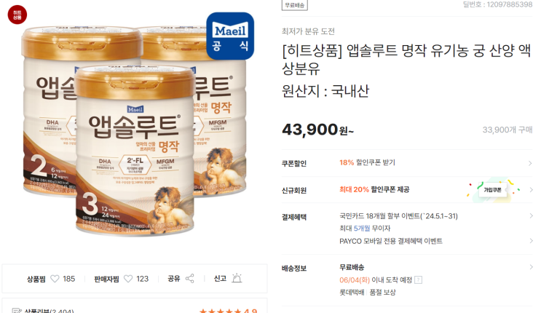
Task: Expand the new member coupon row arrow
Action: pyautogui.click(x=531, y=190)
